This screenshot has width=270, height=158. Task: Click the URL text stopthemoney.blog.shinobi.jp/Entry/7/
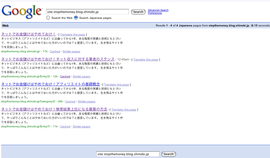26,126
